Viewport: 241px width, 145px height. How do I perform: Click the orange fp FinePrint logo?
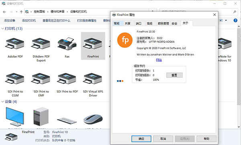point(125,40)
